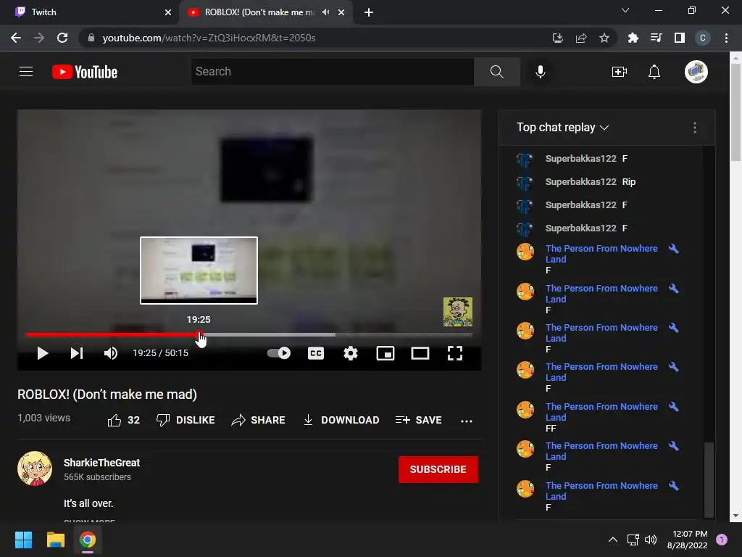Open network icon in system tray

[633, 540]
